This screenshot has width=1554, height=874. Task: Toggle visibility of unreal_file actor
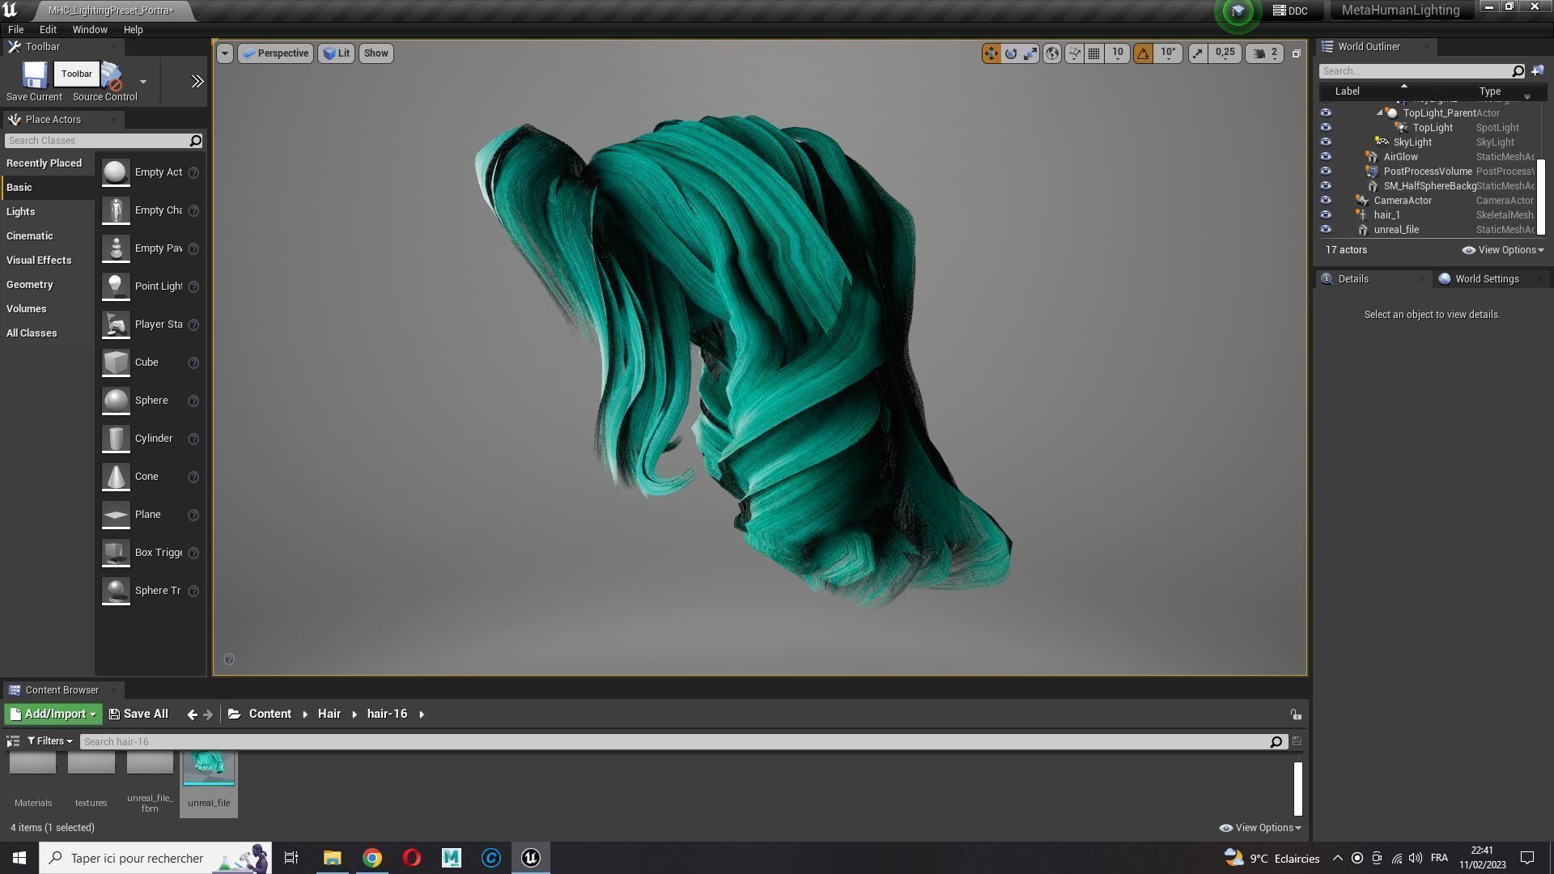coord(1325,230)
